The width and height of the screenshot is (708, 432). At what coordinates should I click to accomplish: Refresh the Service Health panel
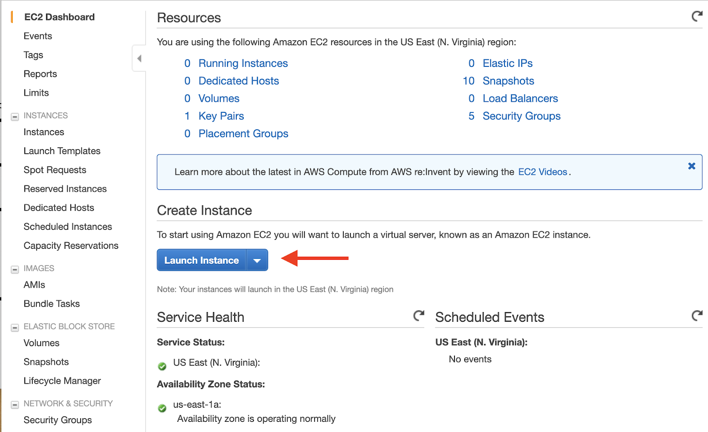point(419,316)
